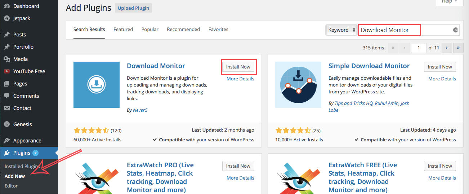This screenshot has width=469, height=194.
Task: Click the Posts pushpin icon
Action: (6, 35)
